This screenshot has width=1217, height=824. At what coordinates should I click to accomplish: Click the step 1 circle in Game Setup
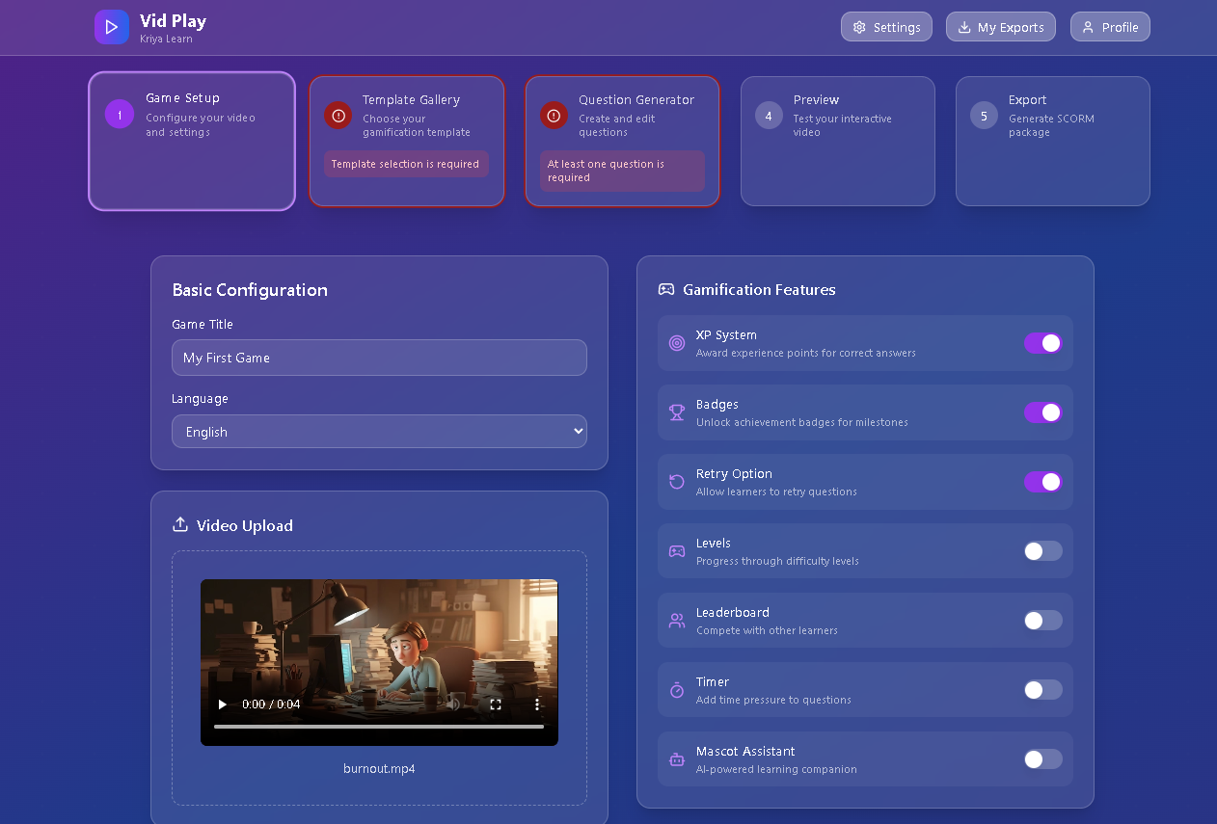(120, 114)
